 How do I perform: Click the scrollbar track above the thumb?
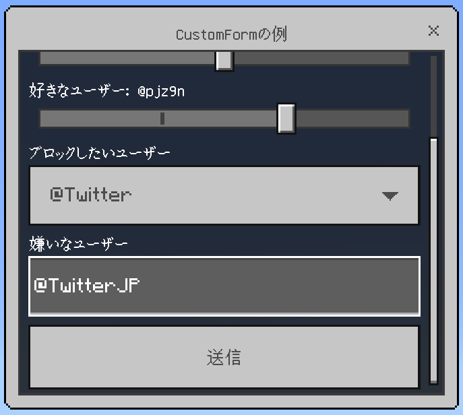point(433,96)
